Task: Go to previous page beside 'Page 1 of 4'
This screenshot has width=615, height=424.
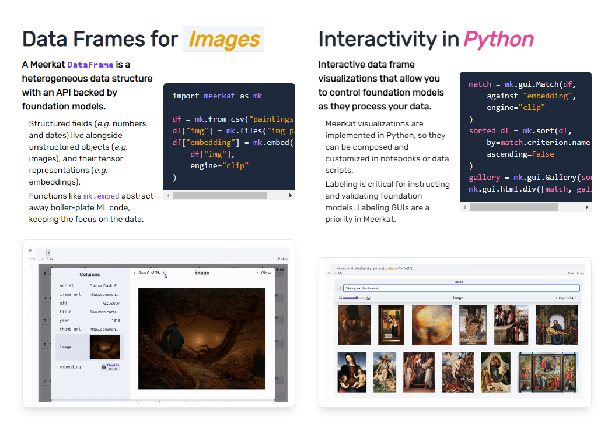Action: click(555, 298)
